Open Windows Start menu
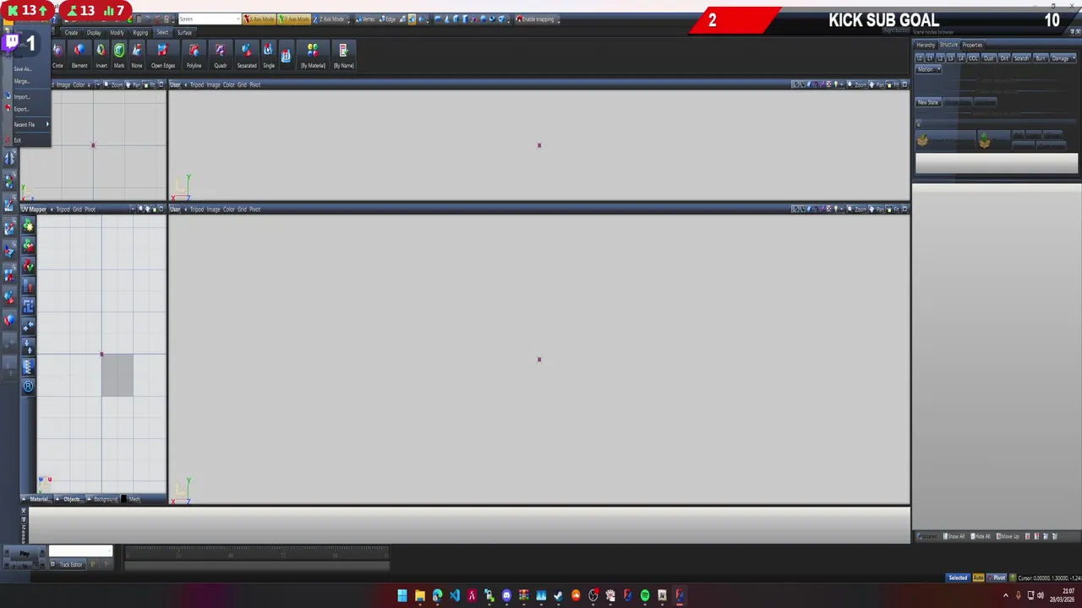The height and width of the screenshot is (608, 1082). [402, 595]
